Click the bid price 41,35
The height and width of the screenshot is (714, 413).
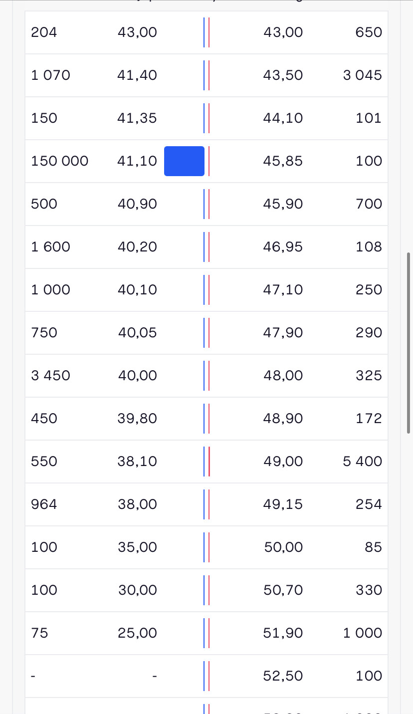(x=137, y=118)
